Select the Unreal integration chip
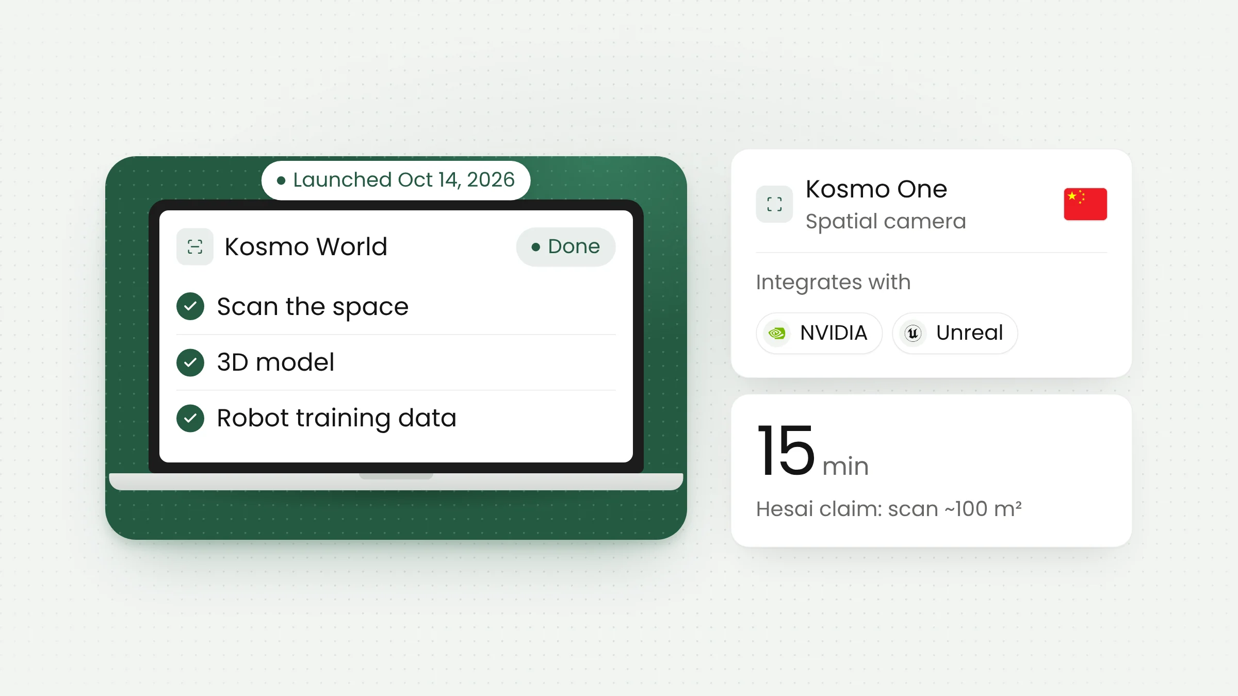Viewport: 1238px width, 696px height. coord(955,333)
